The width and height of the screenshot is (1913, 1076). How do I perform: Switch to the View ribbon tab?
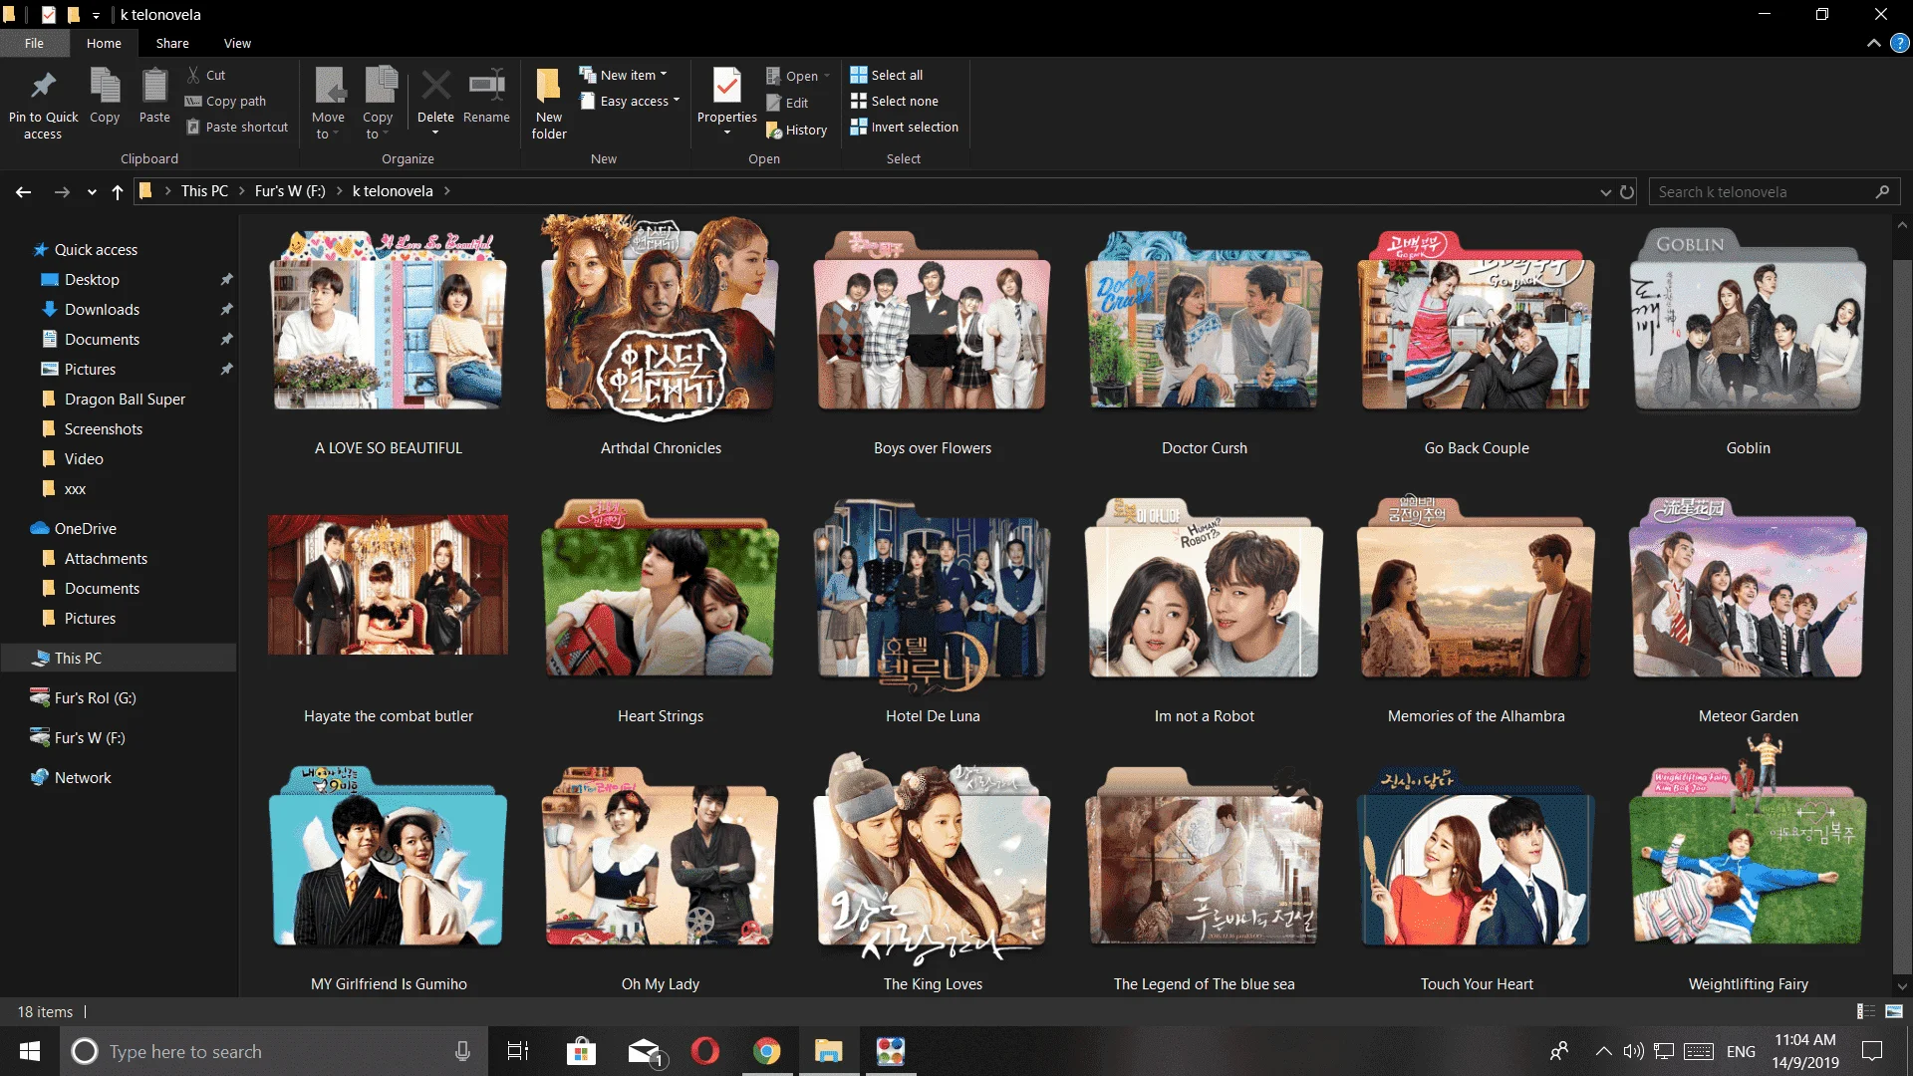pos(237,43)
